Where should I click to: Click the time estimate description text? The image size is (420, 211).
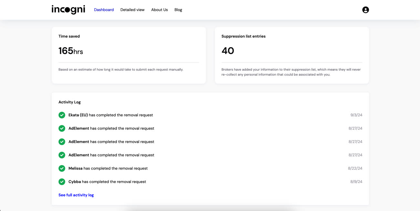121,69
